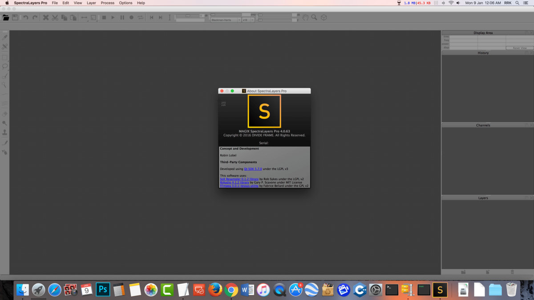Open the Layer menu

91,3
